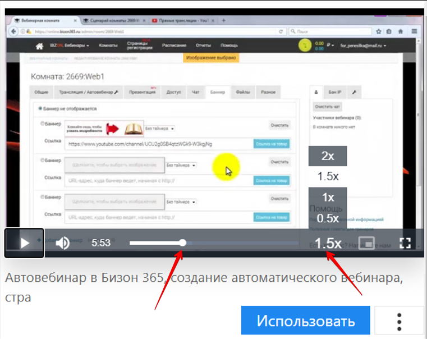The height and width of the screenshot is (339, 427).
Task: Mute the video with speaker icon
Action: (62, 243)
